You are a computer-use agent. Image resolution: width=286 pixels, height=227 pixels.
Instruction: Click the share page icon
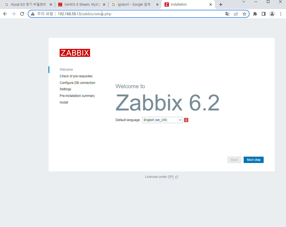point(236,14)
